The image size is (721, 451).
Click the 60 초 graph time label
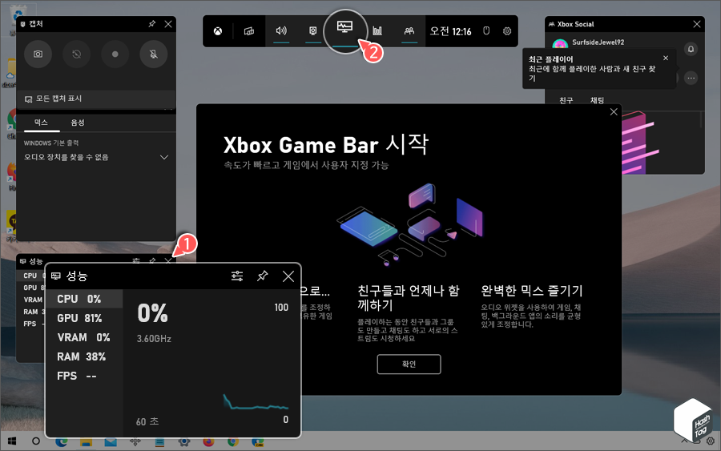pos(147,421)
